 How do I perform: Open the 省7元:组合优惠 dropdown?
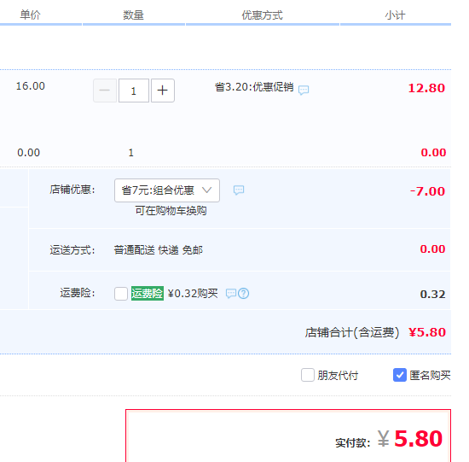click(167, 190)
